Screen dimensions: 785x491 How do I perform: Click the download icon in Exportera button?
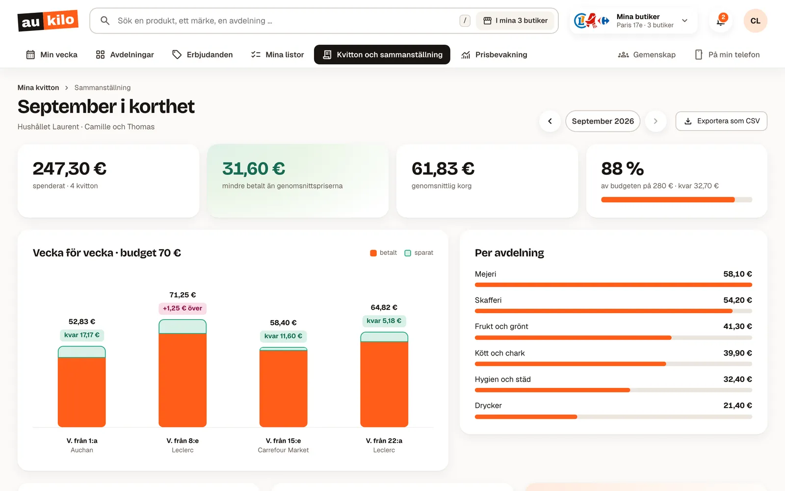click(688, 121)
